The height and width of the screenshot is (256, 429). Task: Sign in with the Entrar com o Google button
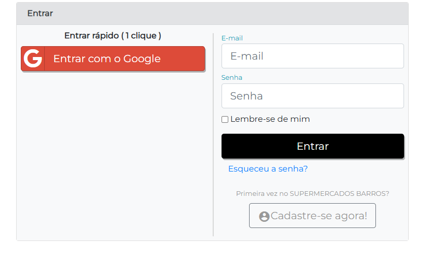tap(113, 59)
